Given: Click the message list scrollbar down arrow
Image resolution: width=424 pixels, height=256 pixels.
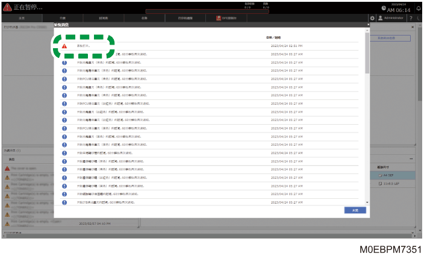Looking at the screenshot, I should pos(367,202).
